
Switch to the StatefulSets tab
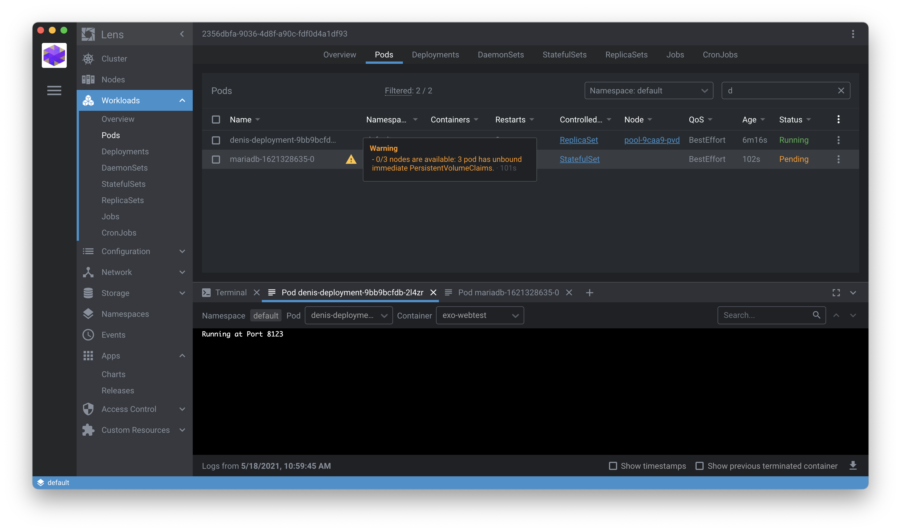(564, 55)
